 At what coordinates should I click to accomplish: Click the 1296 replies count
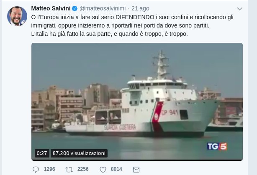(49, 169)
